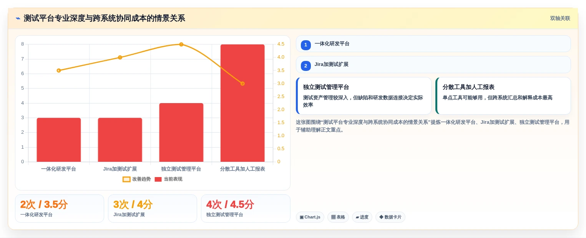This screenshot has height=238, width=586.
Task: Click the line point at 4.0 over Jira加测试扩展
Action: click(120, 57)
